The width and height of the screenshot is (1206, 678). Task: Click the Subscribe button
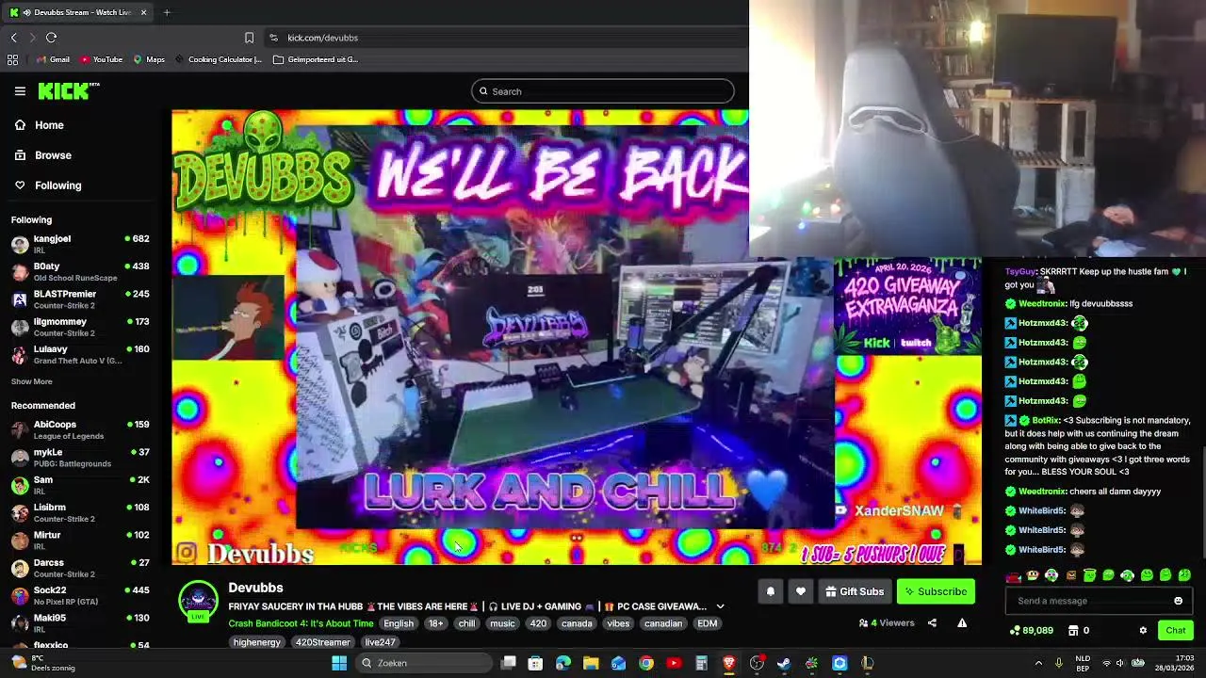(x=936, y=591)
